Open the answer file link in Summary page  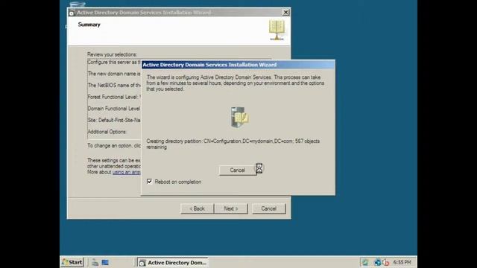[x=126, y=172]
